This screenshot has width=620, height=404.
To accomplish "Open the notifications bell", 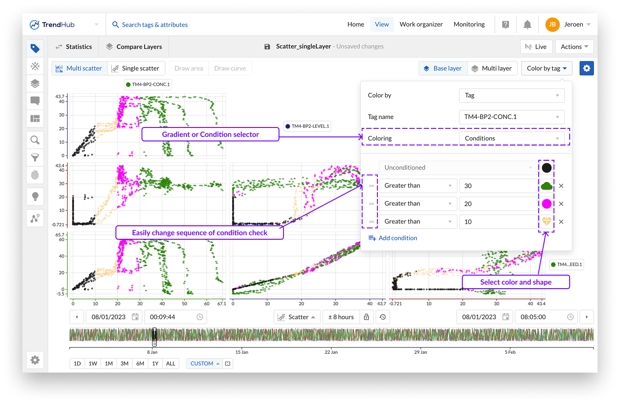I will [527, 25].
